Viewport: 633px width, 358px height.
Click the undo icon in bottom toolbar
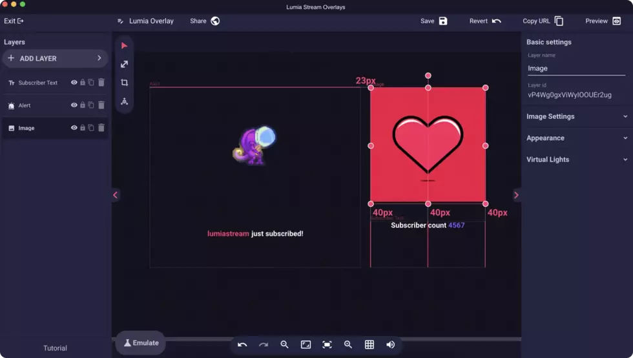(x=242, y=344)
